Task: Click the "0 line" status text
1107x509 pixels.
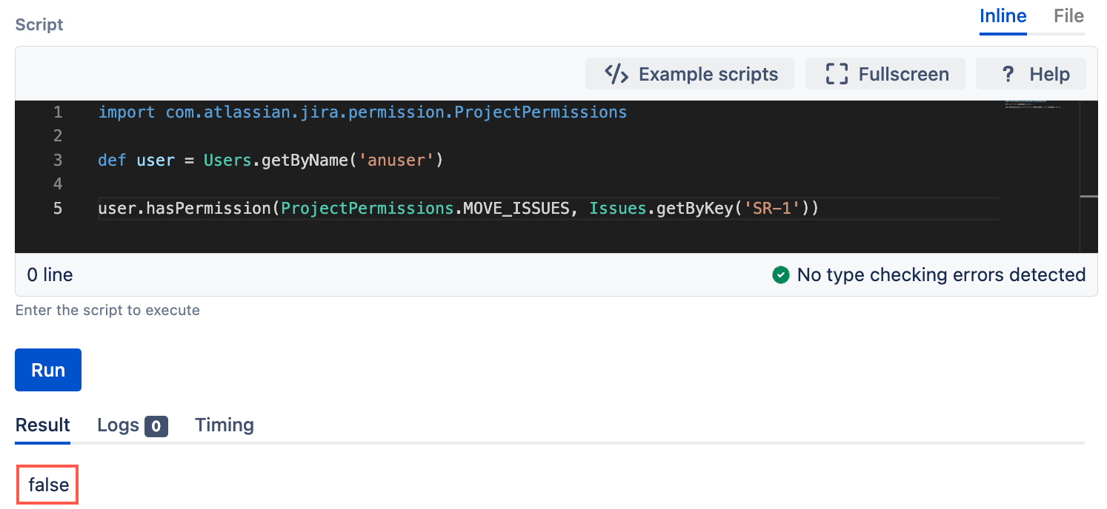Action: click(50, 275)
